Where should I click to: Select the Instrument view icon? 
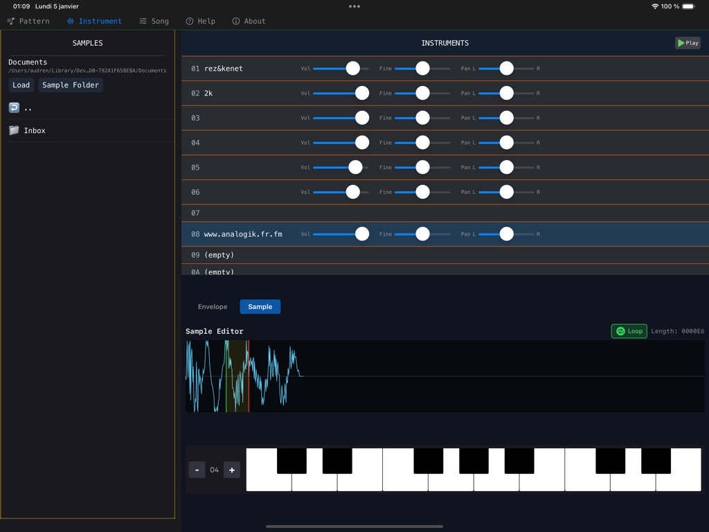(x=70, y=21)
